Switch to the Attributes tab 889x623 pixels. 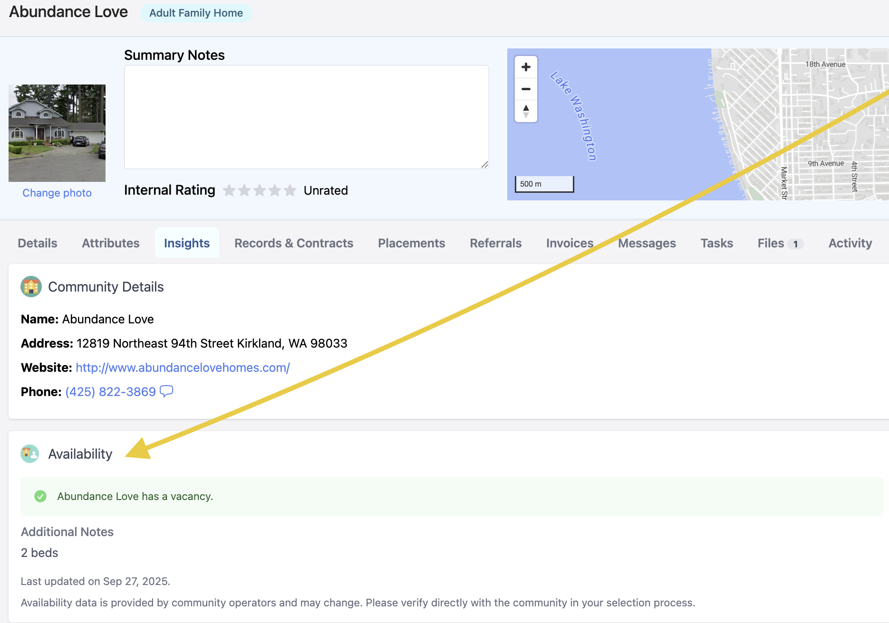[x=111, y=243]
